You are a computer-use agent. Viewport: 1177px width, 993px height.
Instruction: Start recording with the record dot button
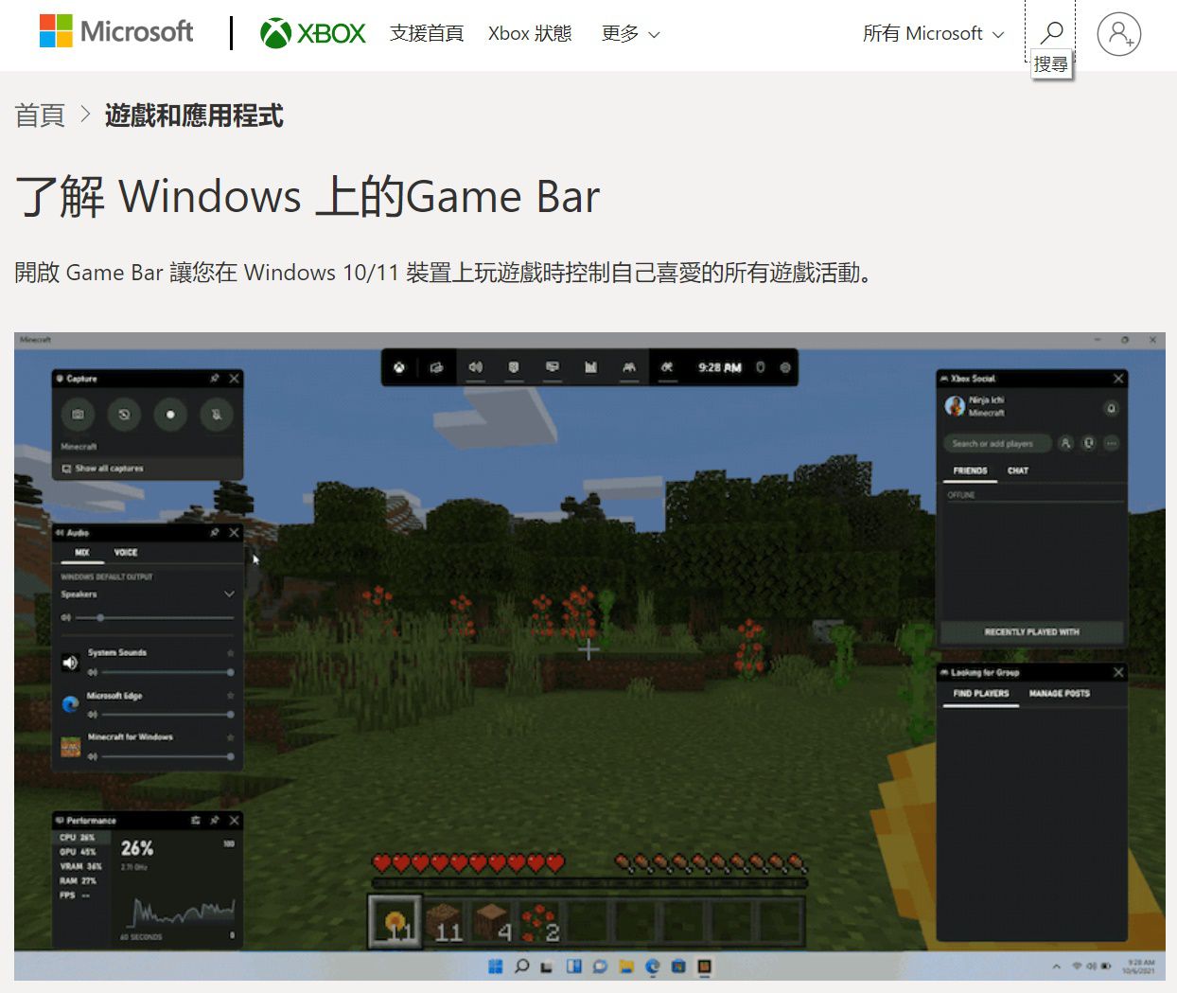click(170, 415)
